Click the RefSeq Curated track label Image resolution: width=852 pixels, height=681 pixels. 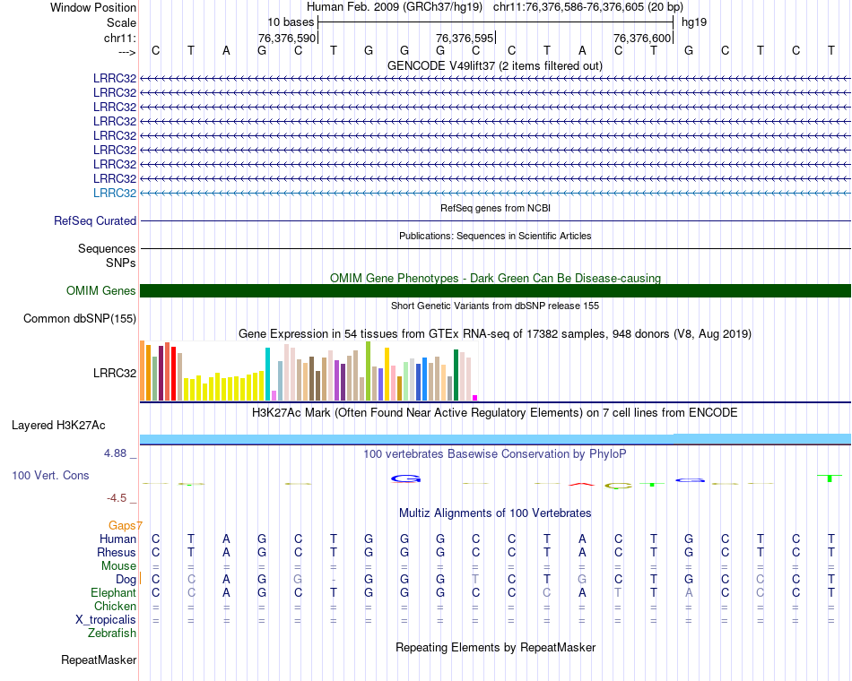click(95, 220)
